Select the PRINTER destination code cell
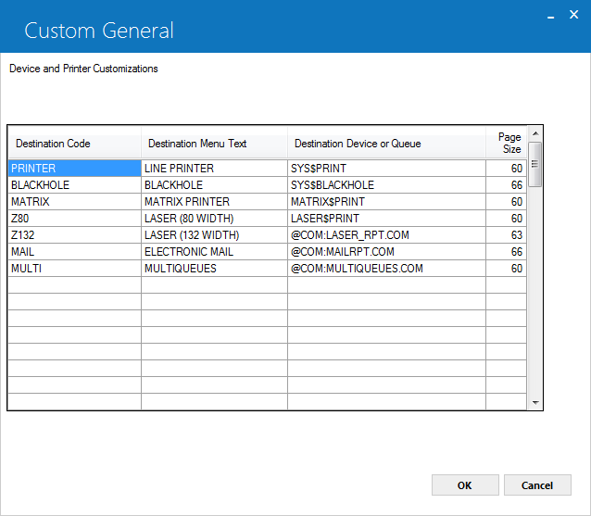 click(75, 168)
